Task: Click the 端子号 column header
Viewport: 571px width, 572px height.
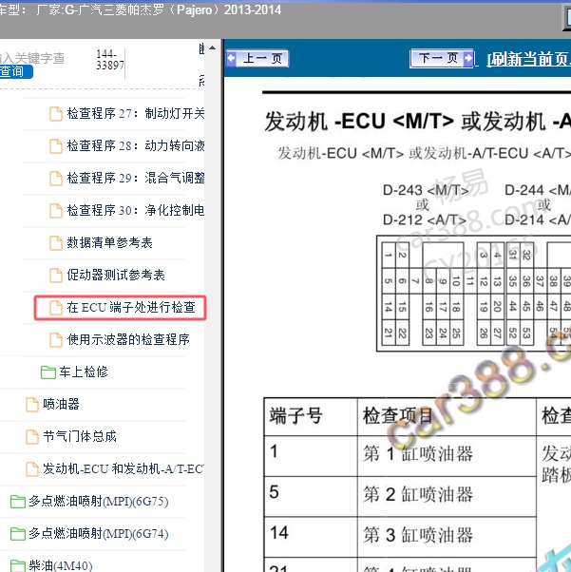Action: [x=311, y=416]
